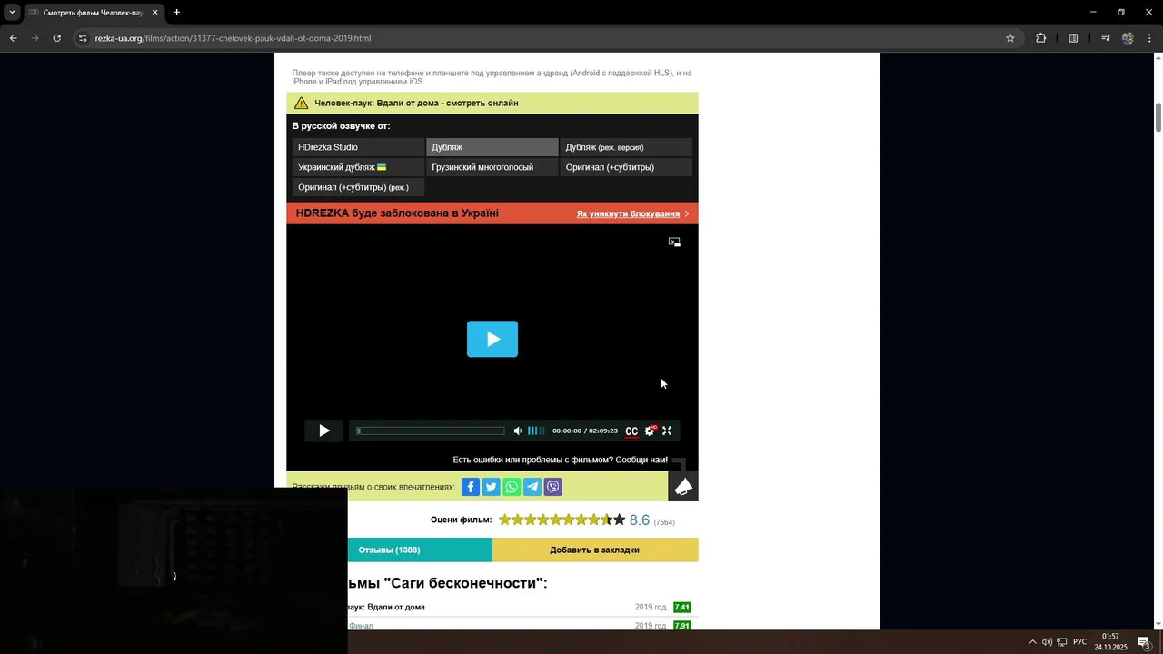This screenshot has height=654, width=1163.
Task: Open Windows notification center
Action: pos(1145,642)
